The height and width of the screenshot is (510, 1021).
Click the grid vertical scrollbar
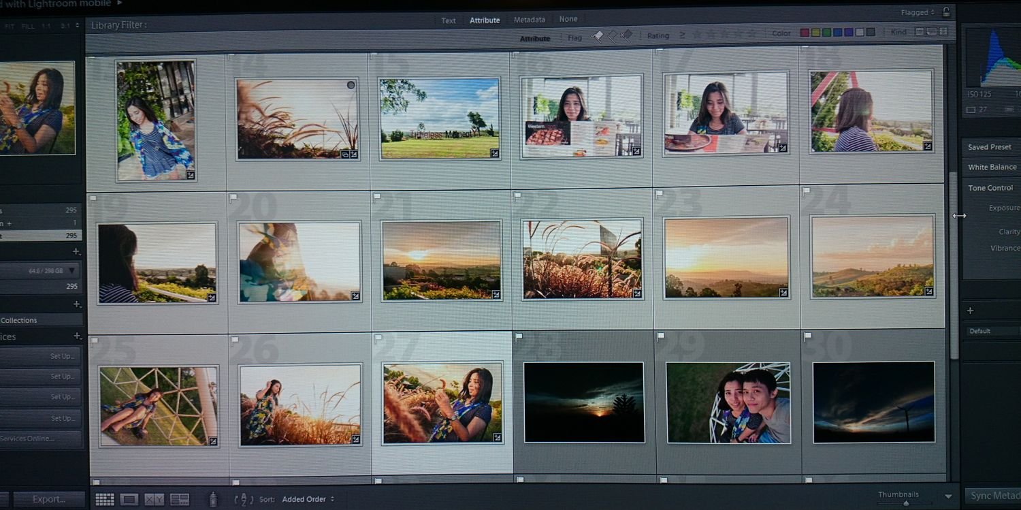coord(953,266)
